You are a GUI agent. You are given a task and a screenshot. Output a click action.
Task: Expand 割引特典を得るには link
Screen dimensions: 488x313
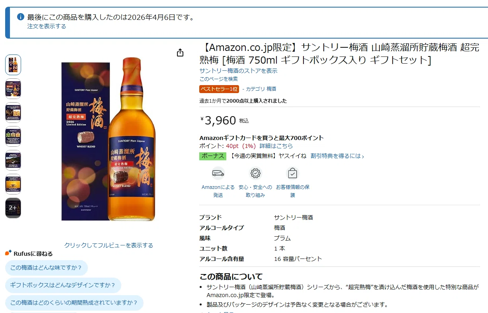tap(337, 156)
